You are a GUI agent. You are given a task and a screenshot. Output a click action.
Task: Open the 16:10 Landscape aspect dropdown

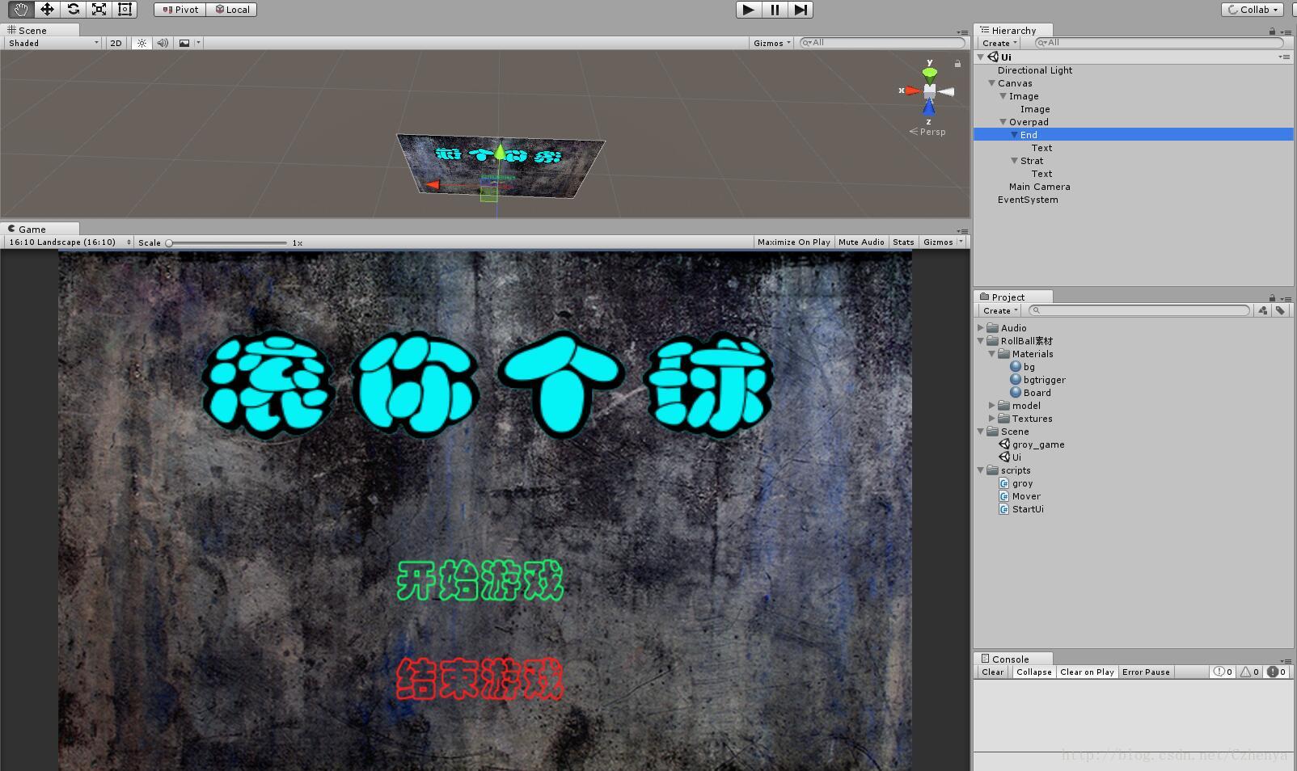click(69, 242)
